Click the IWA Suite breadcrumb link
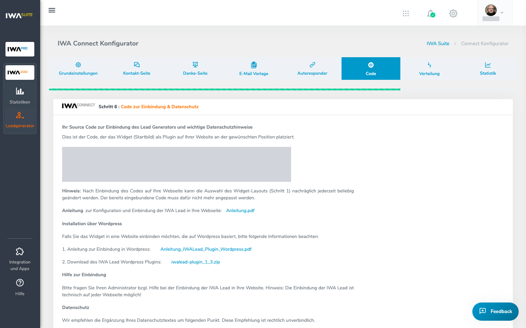Screen dimensions: 526x328 pos(438,43)
